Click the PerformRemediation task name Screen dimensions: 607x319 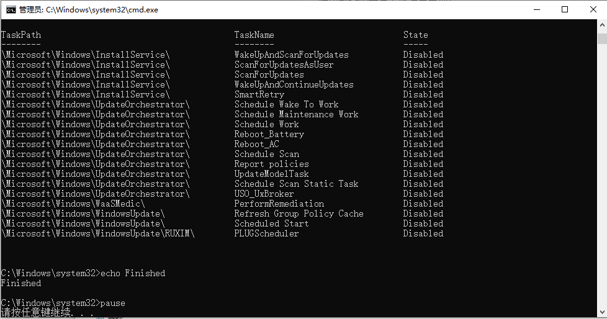pos(279,204)
